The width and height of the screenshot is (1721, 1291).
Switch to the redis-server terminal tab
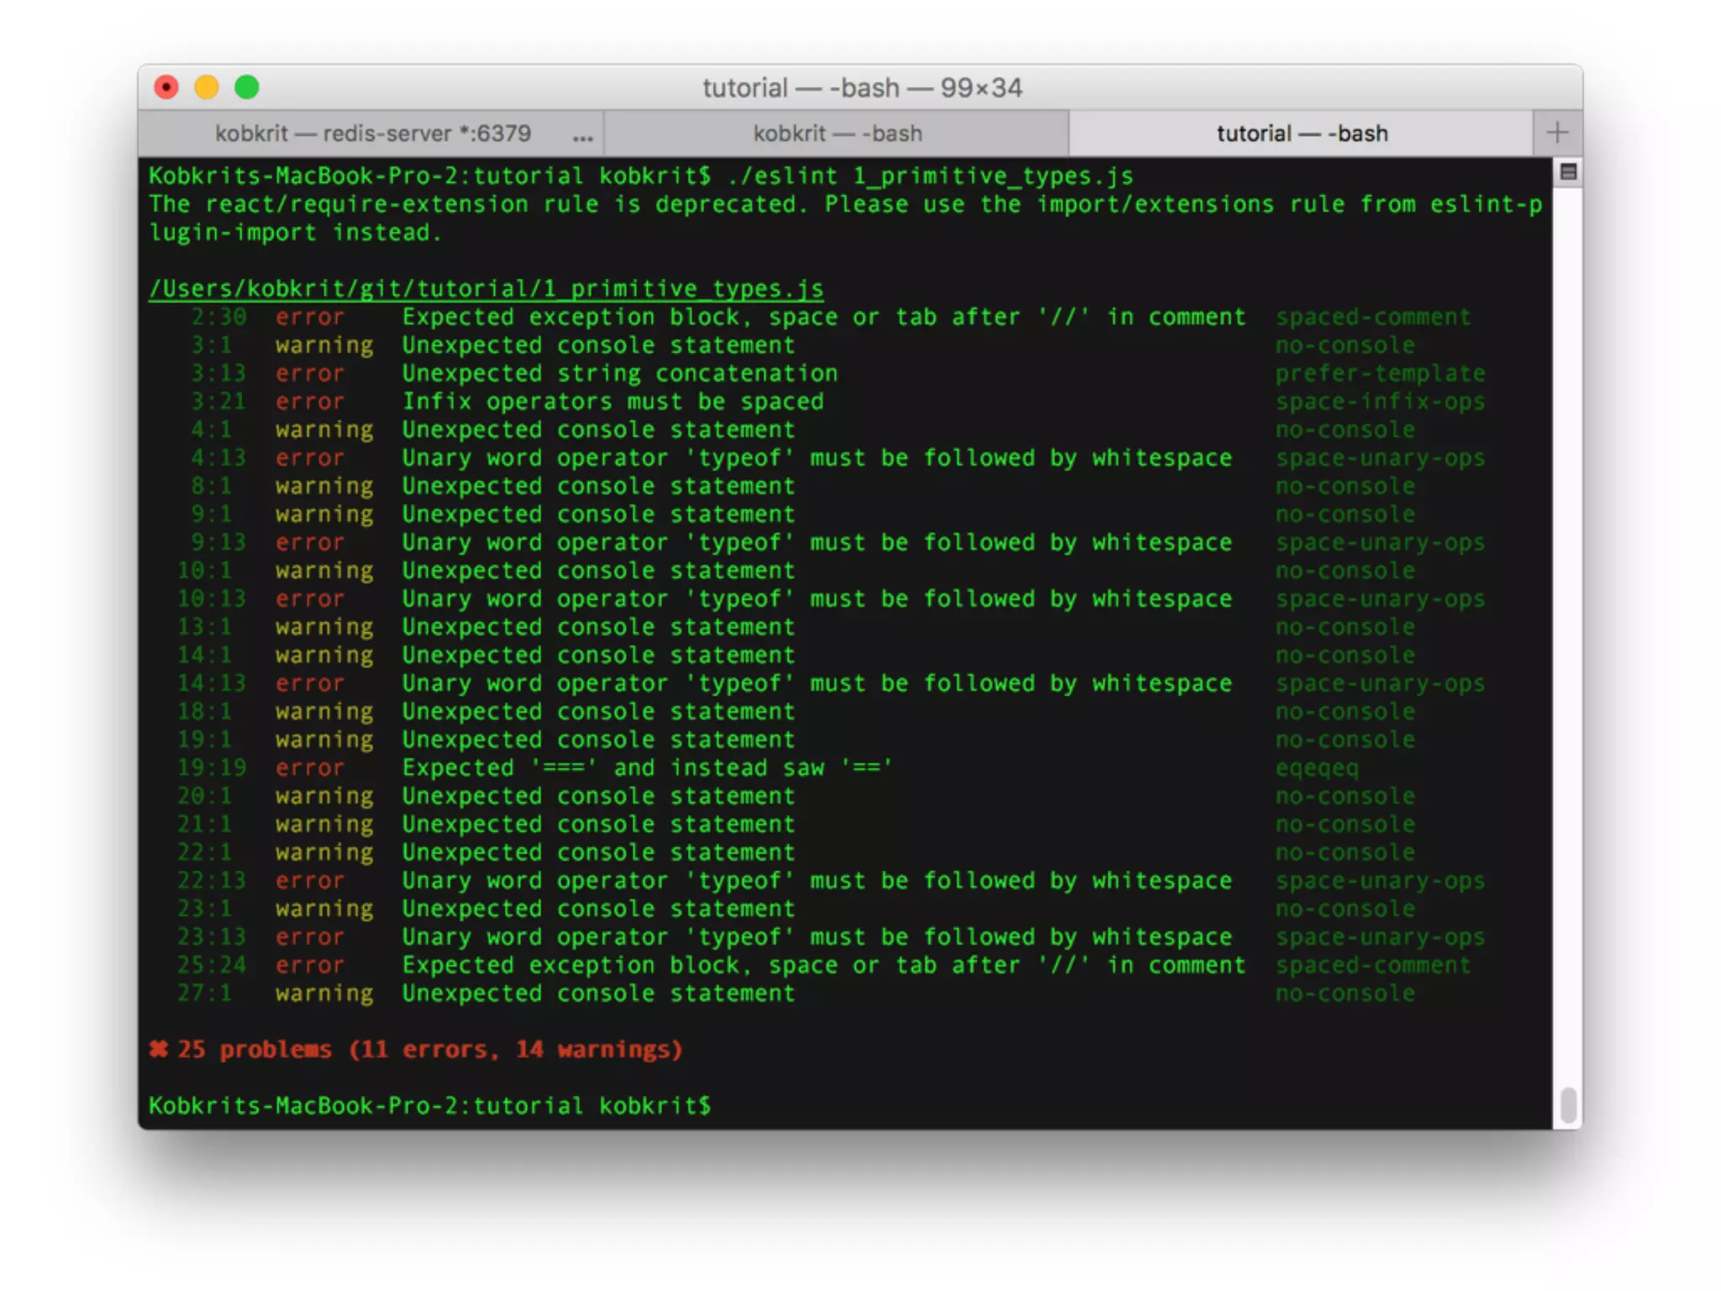tap(371, 134)
